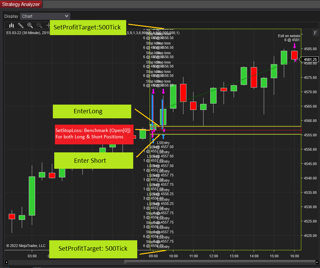This screenshot has height=268, width=320.
Task: Click the '03:00' time axis label
Action: point(32,256)
